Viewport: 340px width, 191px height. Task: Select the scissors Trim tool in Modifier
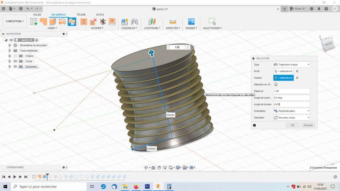pos(103,22)
